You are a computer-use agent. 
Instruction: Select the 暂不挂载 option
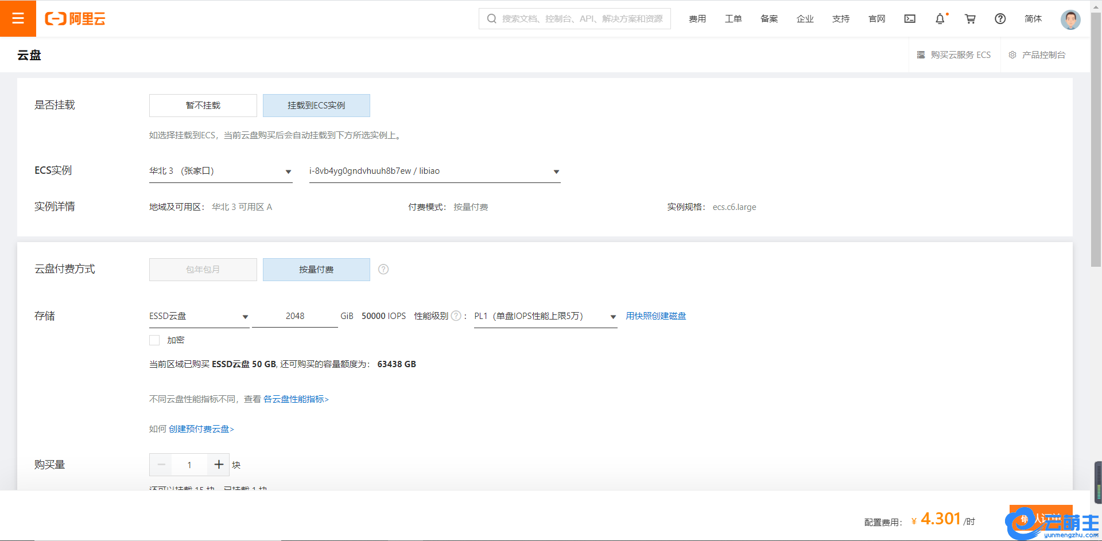click(203, 106)
